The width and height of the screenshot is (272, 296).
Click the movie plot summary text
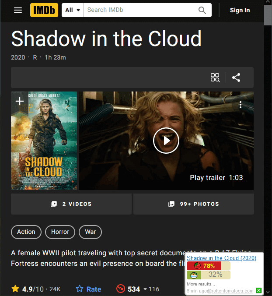pos(98,258)
